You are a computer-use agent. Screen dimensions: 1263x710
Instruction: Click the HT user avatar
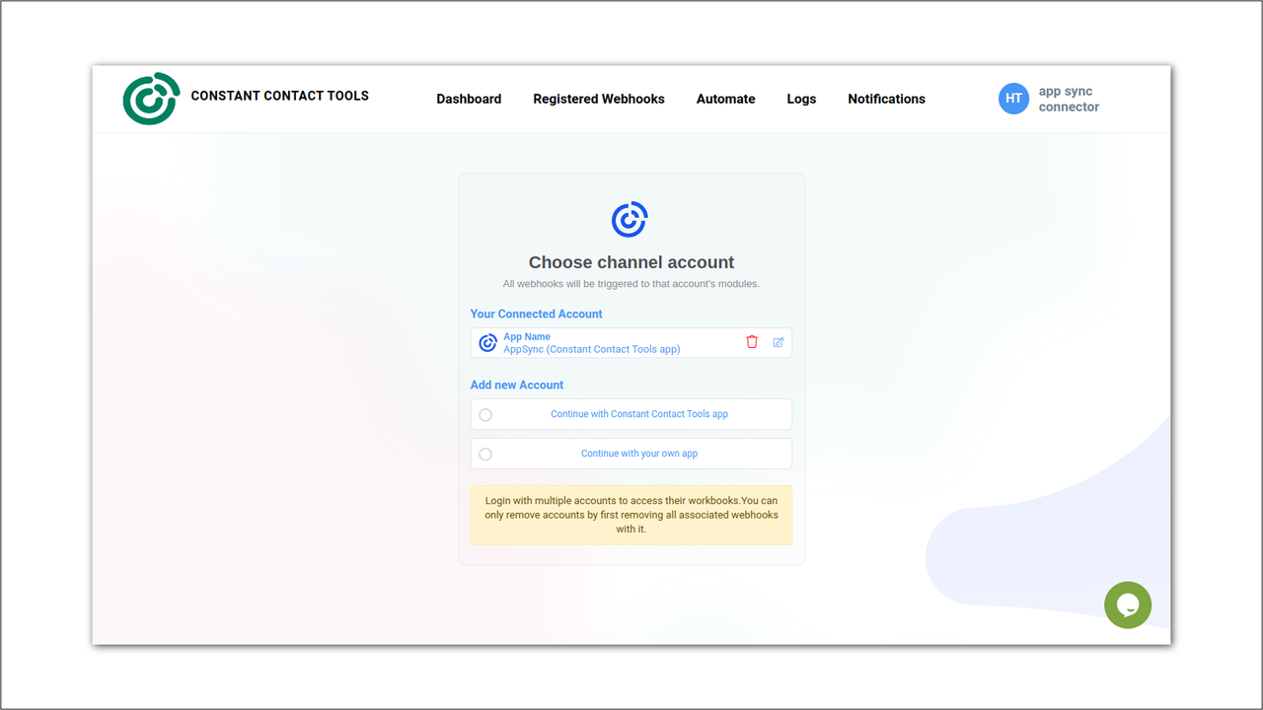[x=1013, y=99]
